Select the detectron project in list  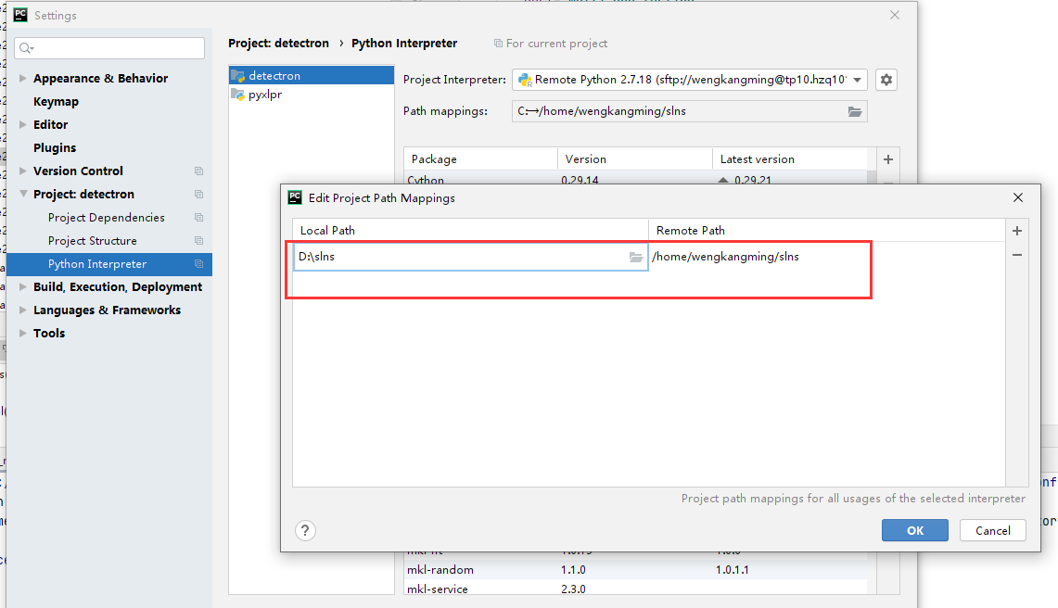coord(311,76)
